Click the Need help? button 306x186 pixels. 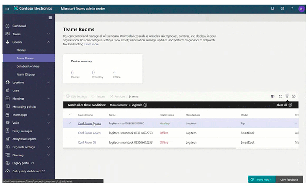click(262, 179)
